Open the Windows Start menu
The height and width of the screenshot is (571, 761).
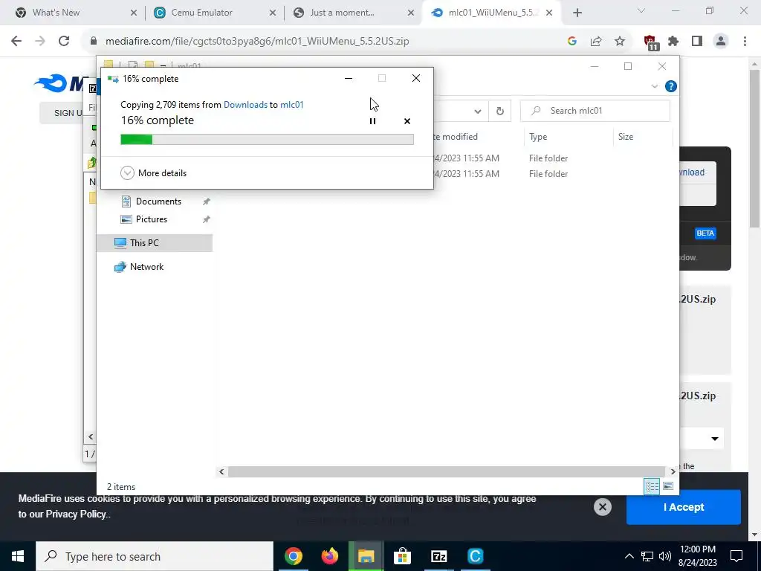pos(18,556)
